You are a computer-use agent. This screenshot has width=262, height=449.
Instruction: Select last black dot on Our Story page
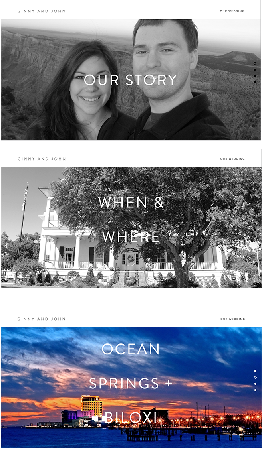pyautogui.click(x=254, y=82)
